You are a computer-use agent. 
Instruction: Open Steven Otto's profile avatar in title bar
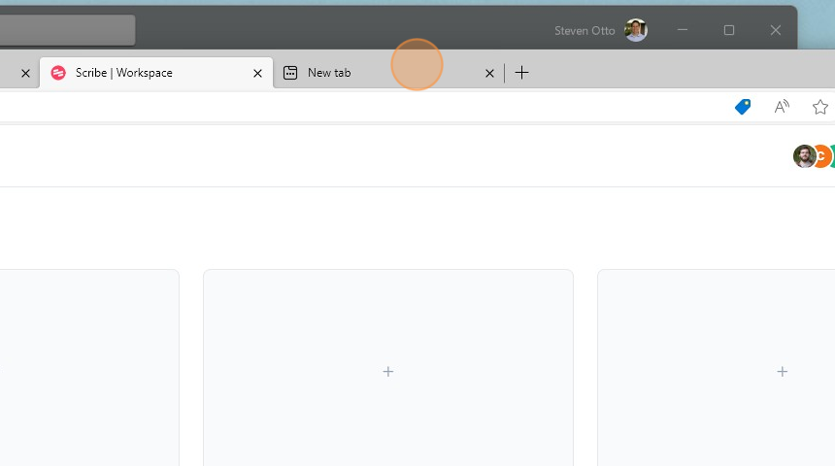click(636, 30)
